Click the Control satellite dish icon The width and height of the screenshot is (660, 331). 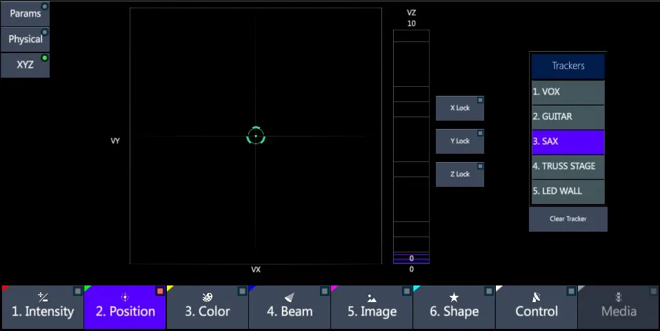537,297
